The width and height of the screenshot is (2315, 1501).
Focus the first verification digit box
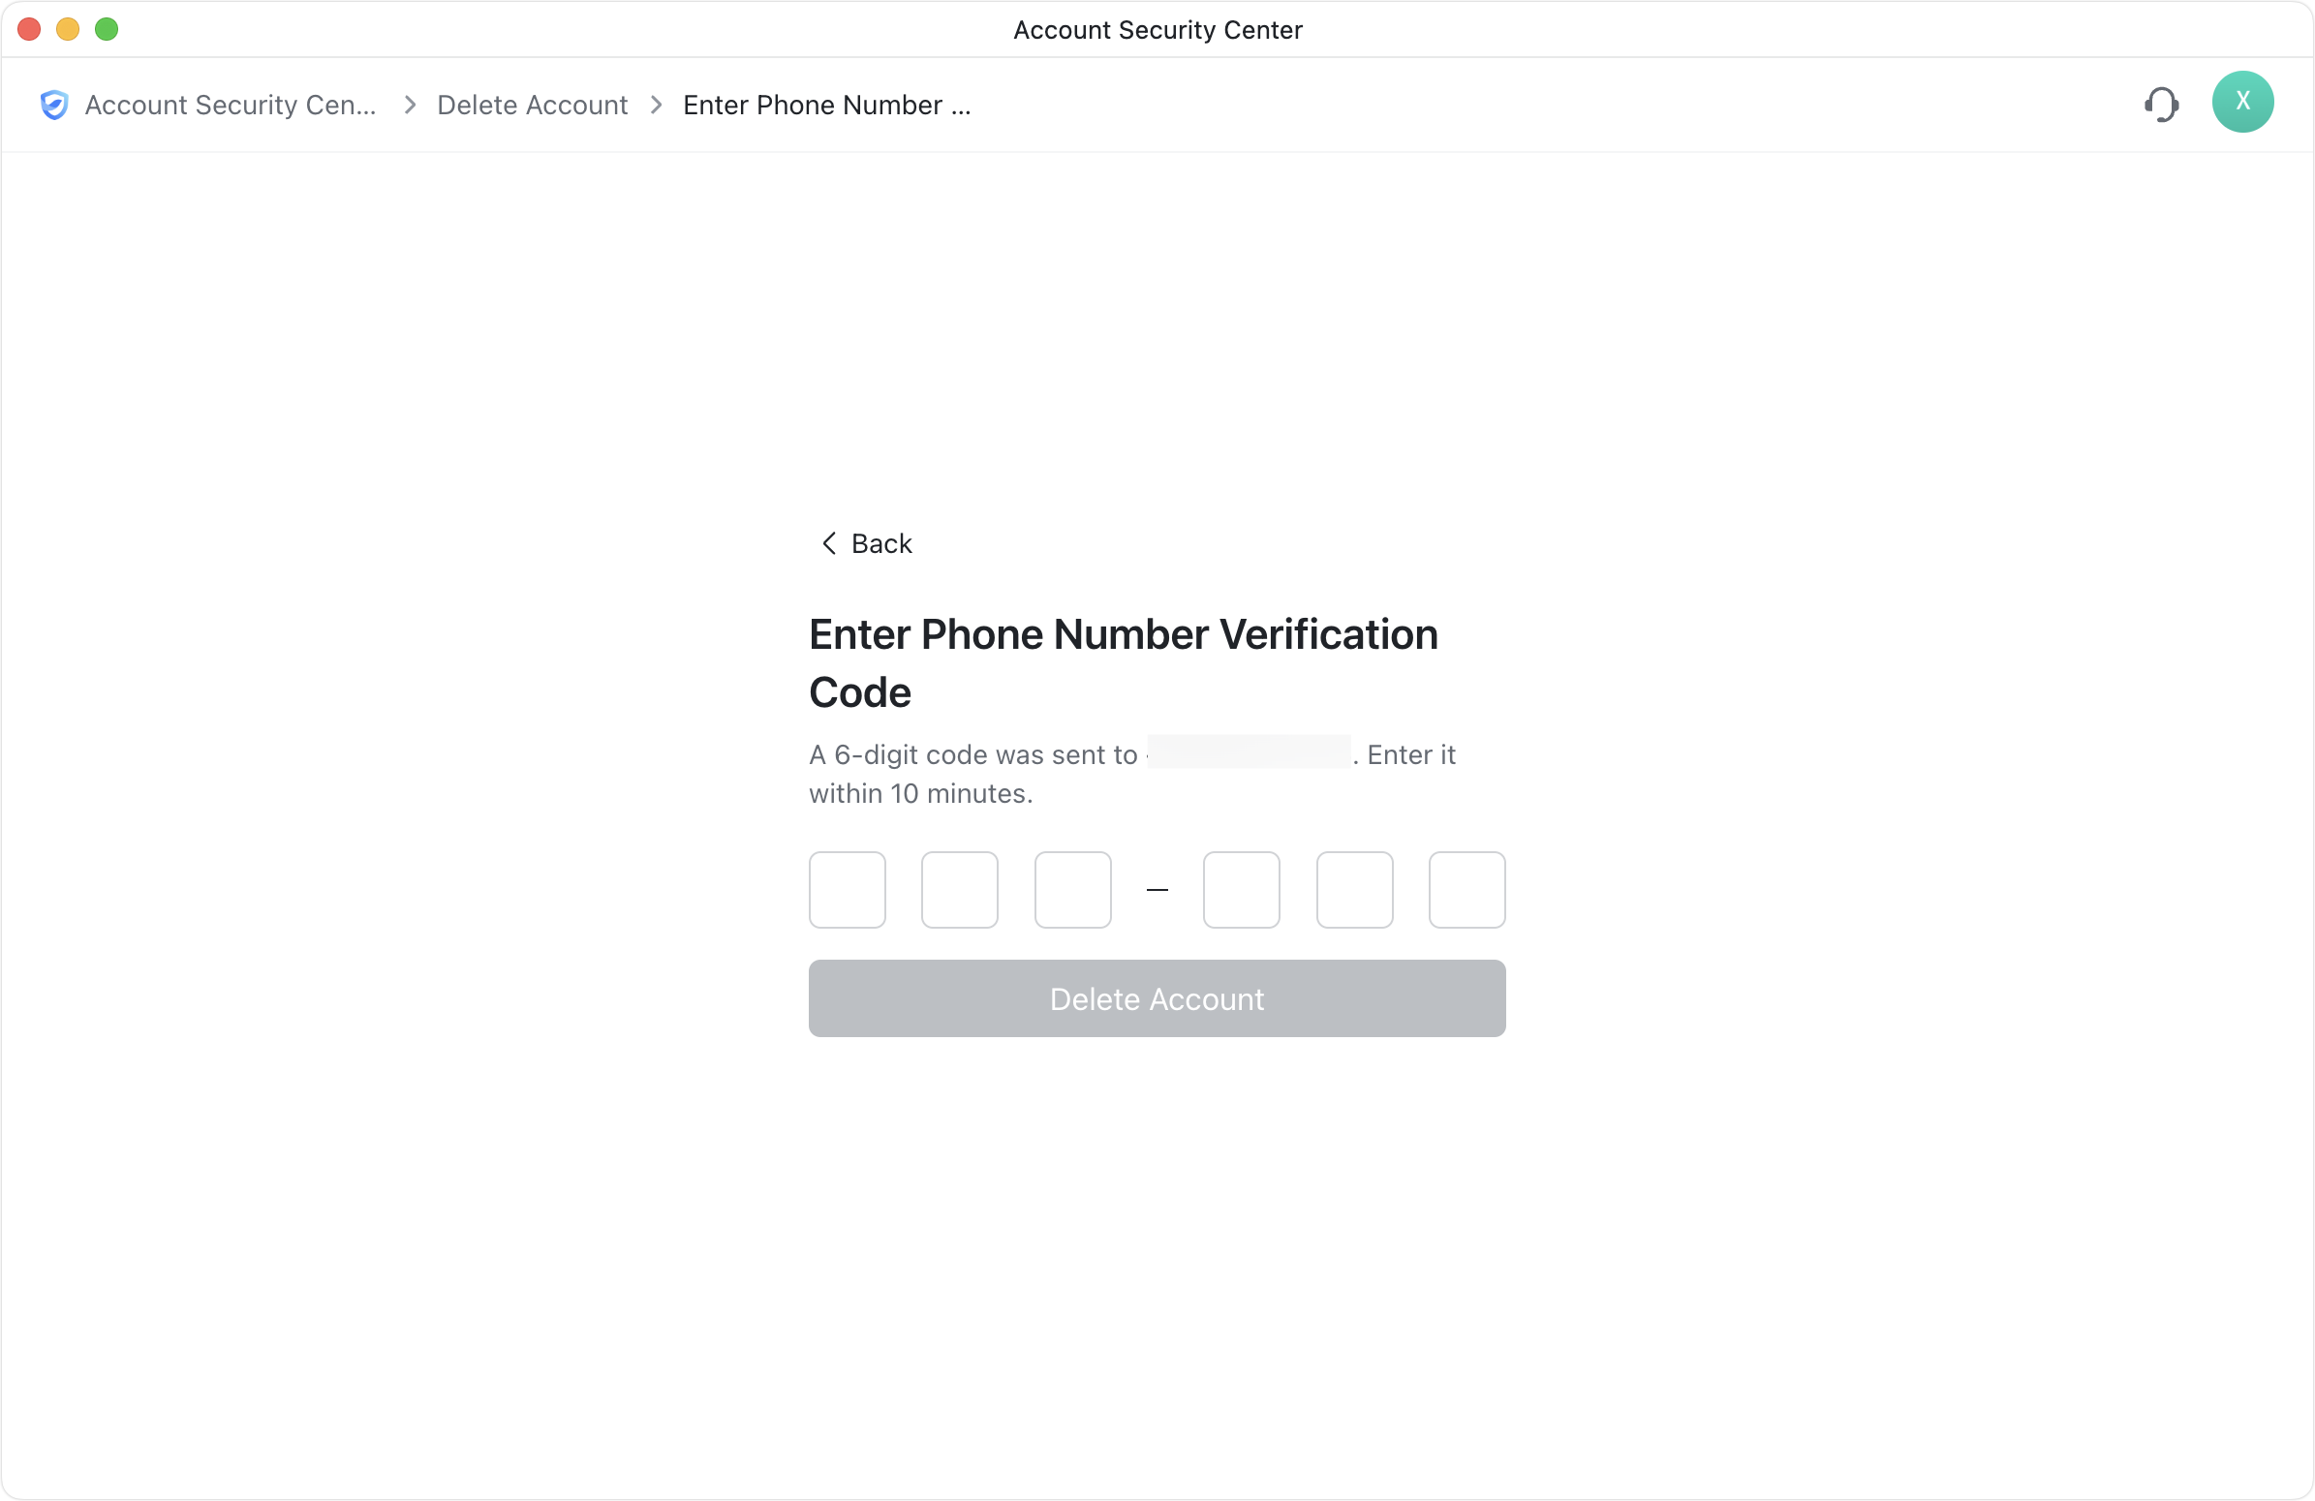(x=848, y=890)
